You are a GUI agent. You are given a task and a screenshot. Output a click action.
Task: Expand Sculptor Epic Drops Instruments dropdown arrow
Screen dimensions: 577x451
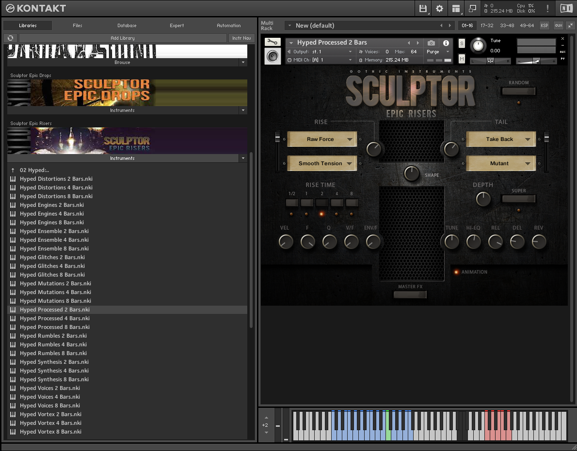pyautogui.click(x=243, y=110)
